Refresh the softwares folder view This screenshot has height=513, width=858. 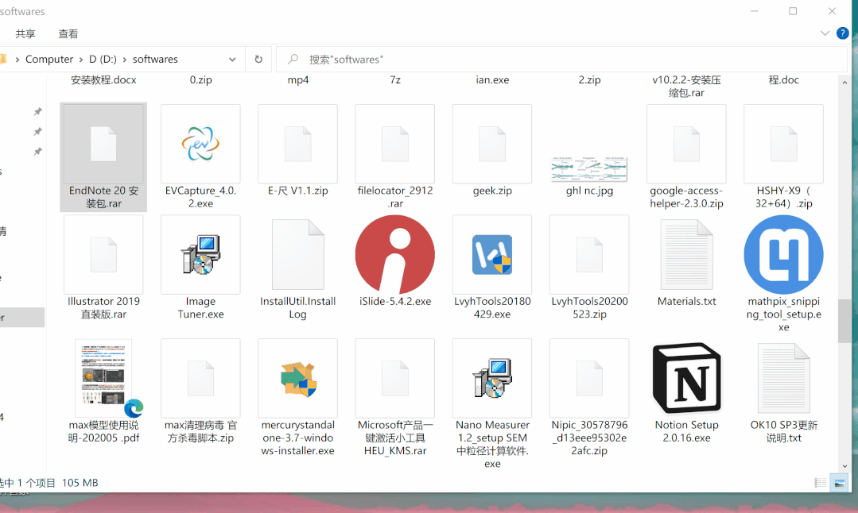pyautogui.click(x=258, y=59)
